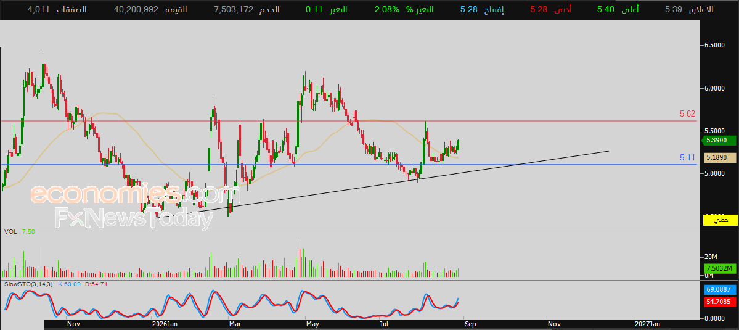Select the green 5.3900 current price tag

coord(719,141)
